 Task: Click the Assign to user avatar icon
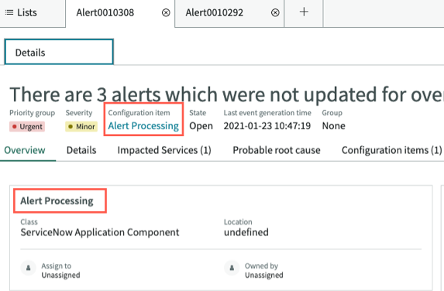click(x=29, y=268)
